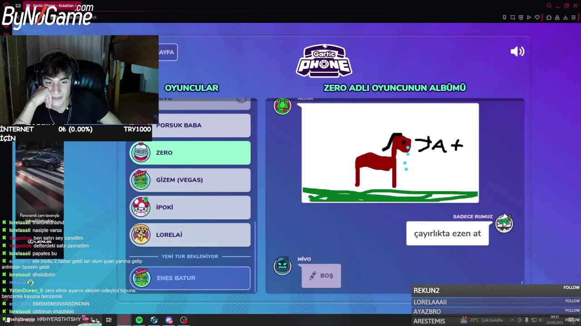Viewport: 581px width, 326px height.
Task: Click the webcam overlay of the streamer
Action: click(x=79, y=80)
